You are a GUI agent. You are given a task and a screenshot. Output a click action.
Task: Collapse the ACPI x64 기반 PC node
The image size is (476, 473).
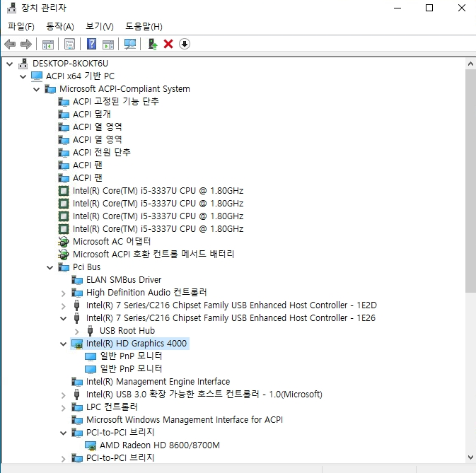pyautogui.click(x=23, y=76)
